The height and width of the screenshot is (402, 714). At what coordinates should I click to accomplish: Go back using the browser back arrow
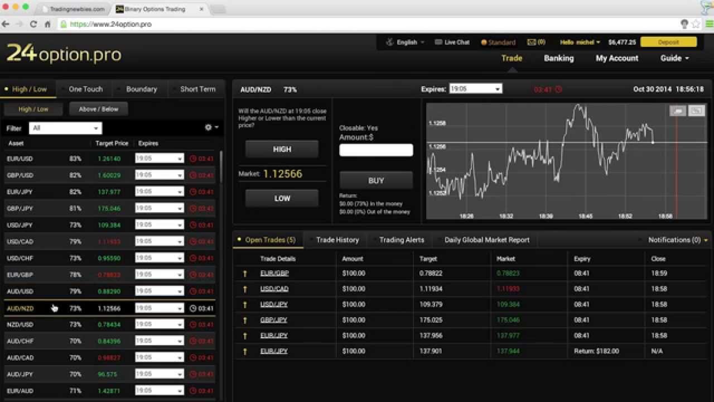[6, 24]
